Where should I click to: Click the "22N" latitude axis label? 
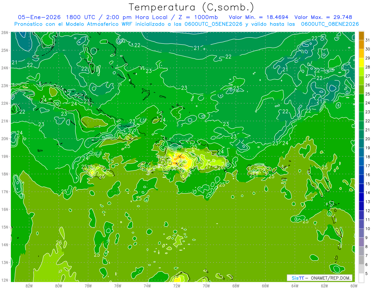(4, 103)
